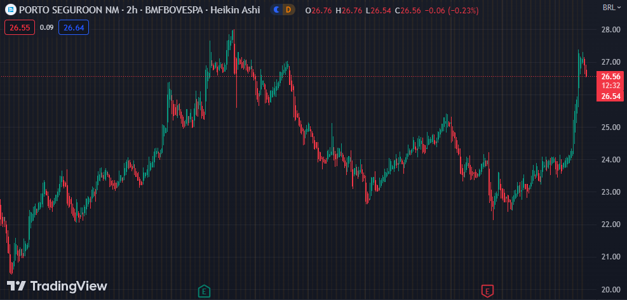
Task: Click the blue 26.64 buy price button
Action: tap(74, 27)
